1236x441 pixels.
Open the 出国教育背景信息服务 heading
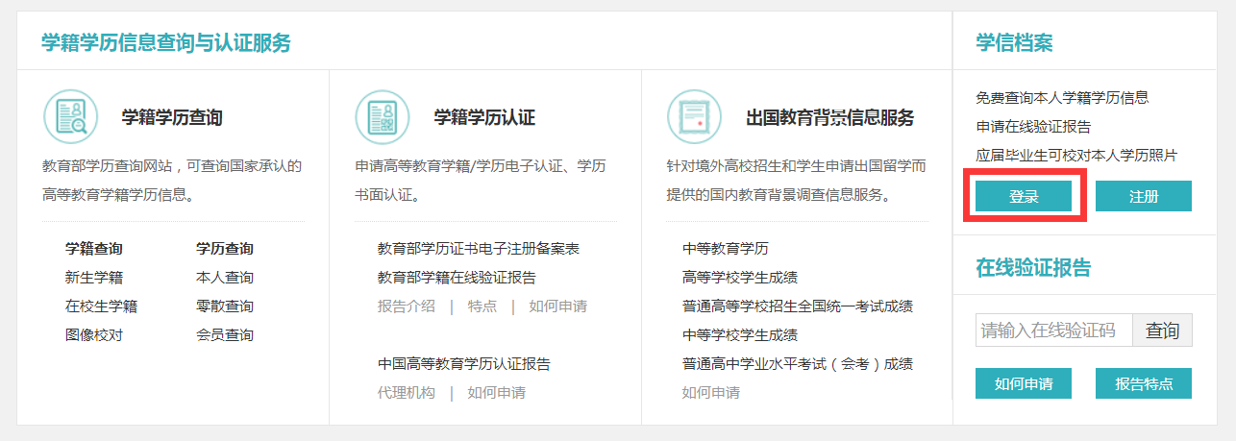pyautogui.click(x=830, y=118)
